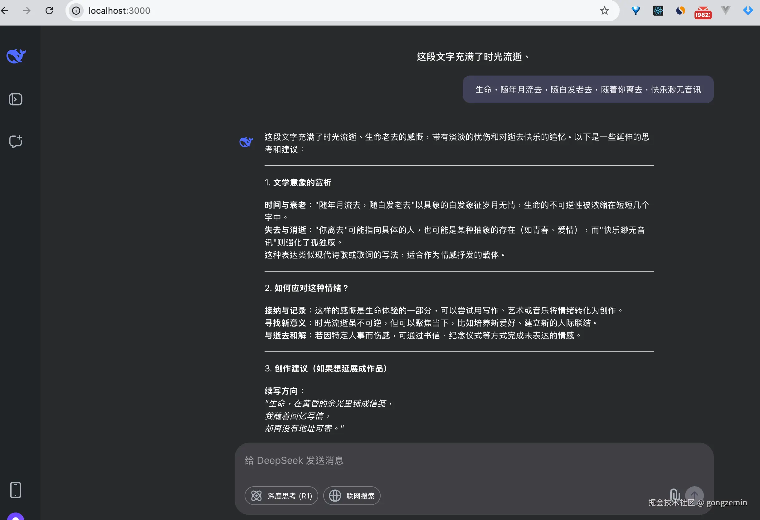Click the browser reload button
760x520 pixels.
point(49,11)
